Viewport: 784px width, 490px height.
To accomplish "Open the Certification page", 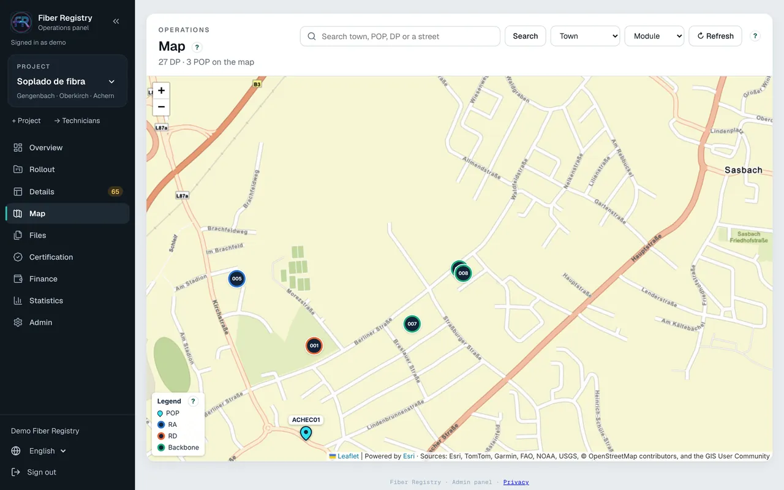I will 67,257.
